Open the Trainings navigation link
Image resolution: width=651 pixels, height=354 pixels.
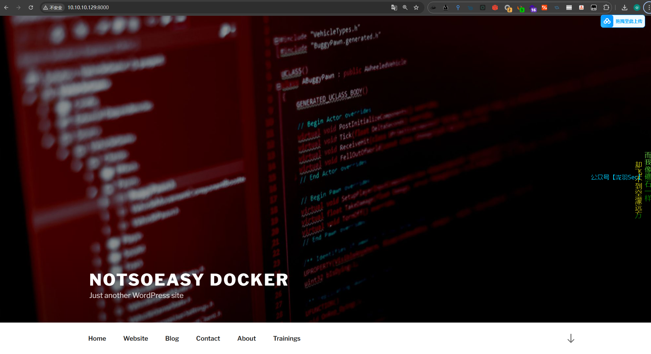point(287,338)
